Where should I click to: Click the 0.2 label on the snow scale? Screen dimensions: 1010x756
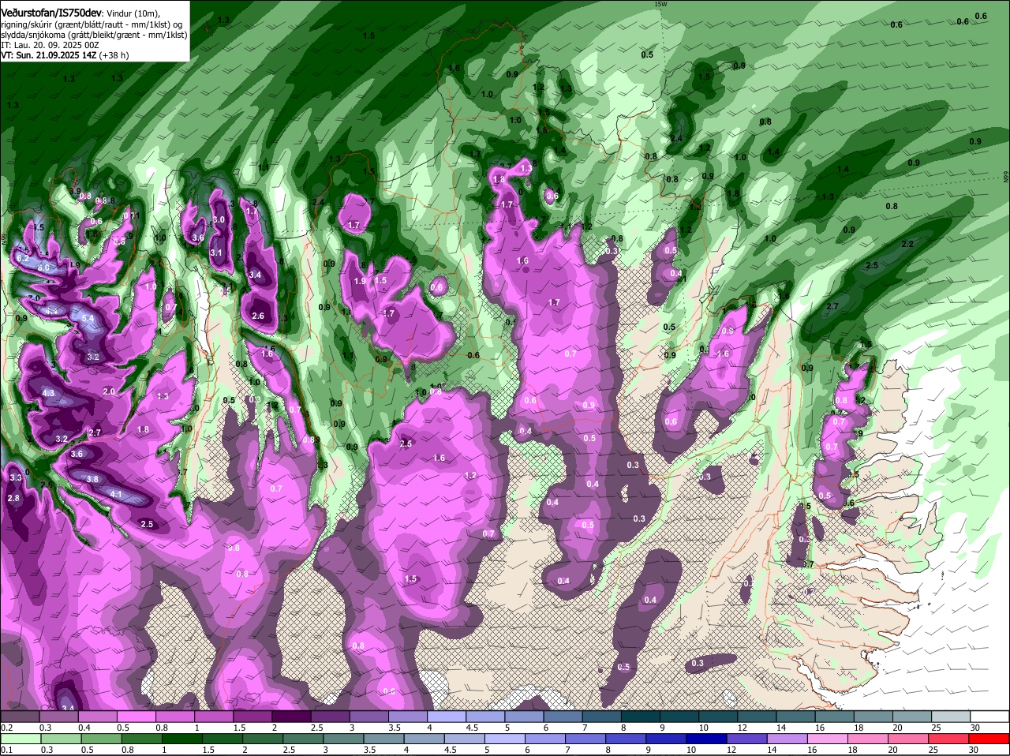(7, 728)
